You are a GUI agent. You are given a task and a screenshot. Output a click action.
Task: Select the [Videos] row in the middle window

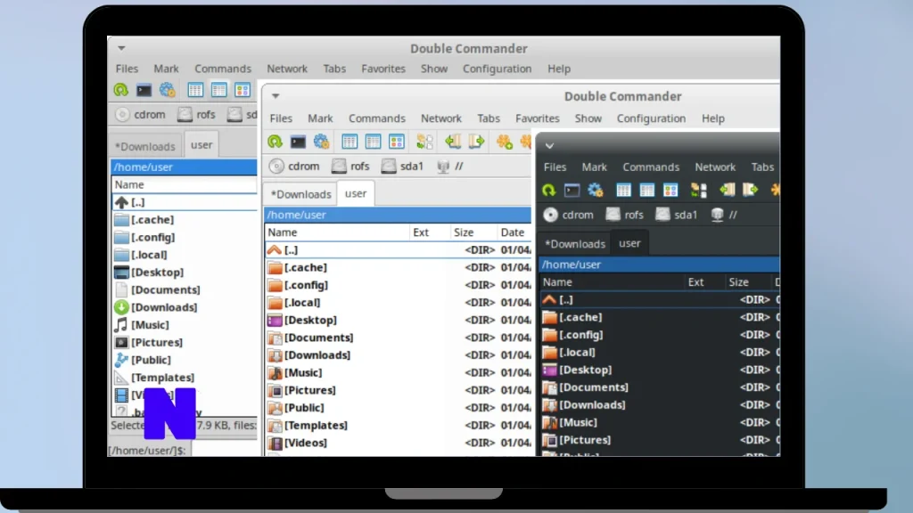click(x=399, y=443)
